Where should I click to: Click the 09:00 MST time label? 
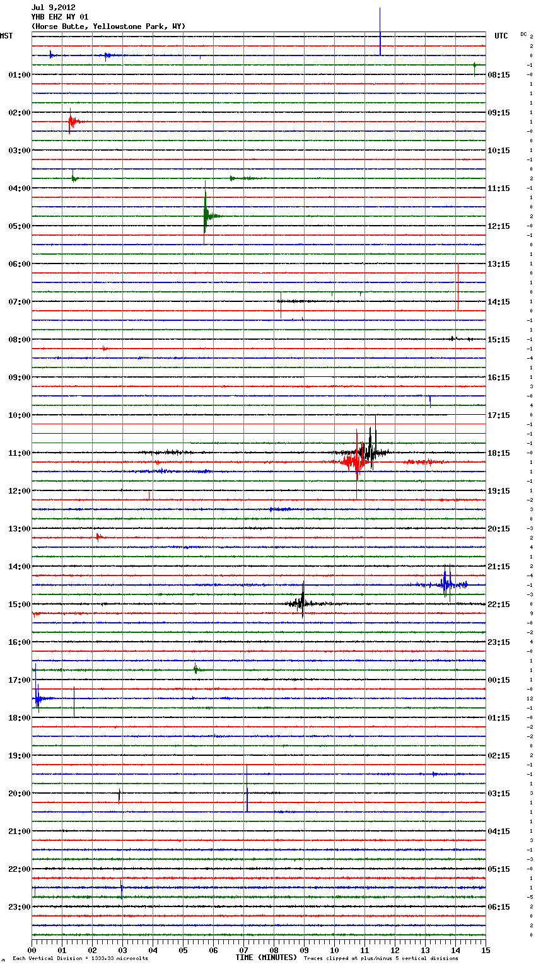(x=20, y=378)
